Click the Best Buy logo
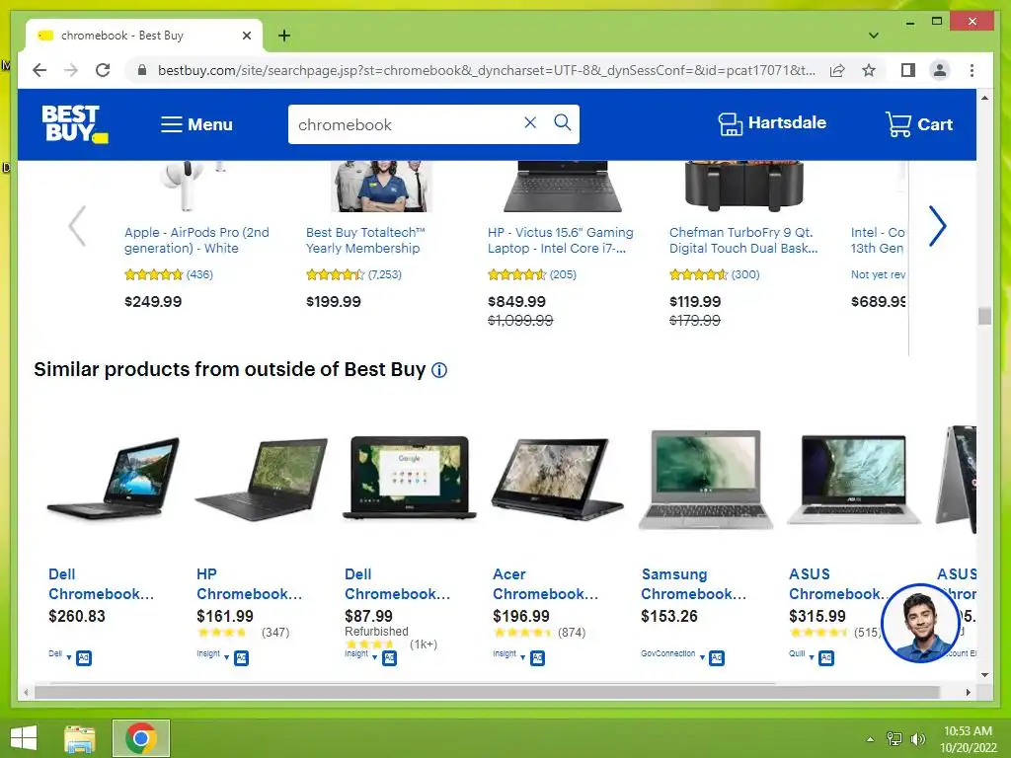 [75, 123]
